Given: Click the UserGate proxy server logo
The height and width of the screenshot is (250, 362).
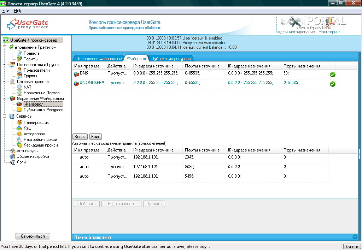Looking at the screenshot, I should (28, 24).
